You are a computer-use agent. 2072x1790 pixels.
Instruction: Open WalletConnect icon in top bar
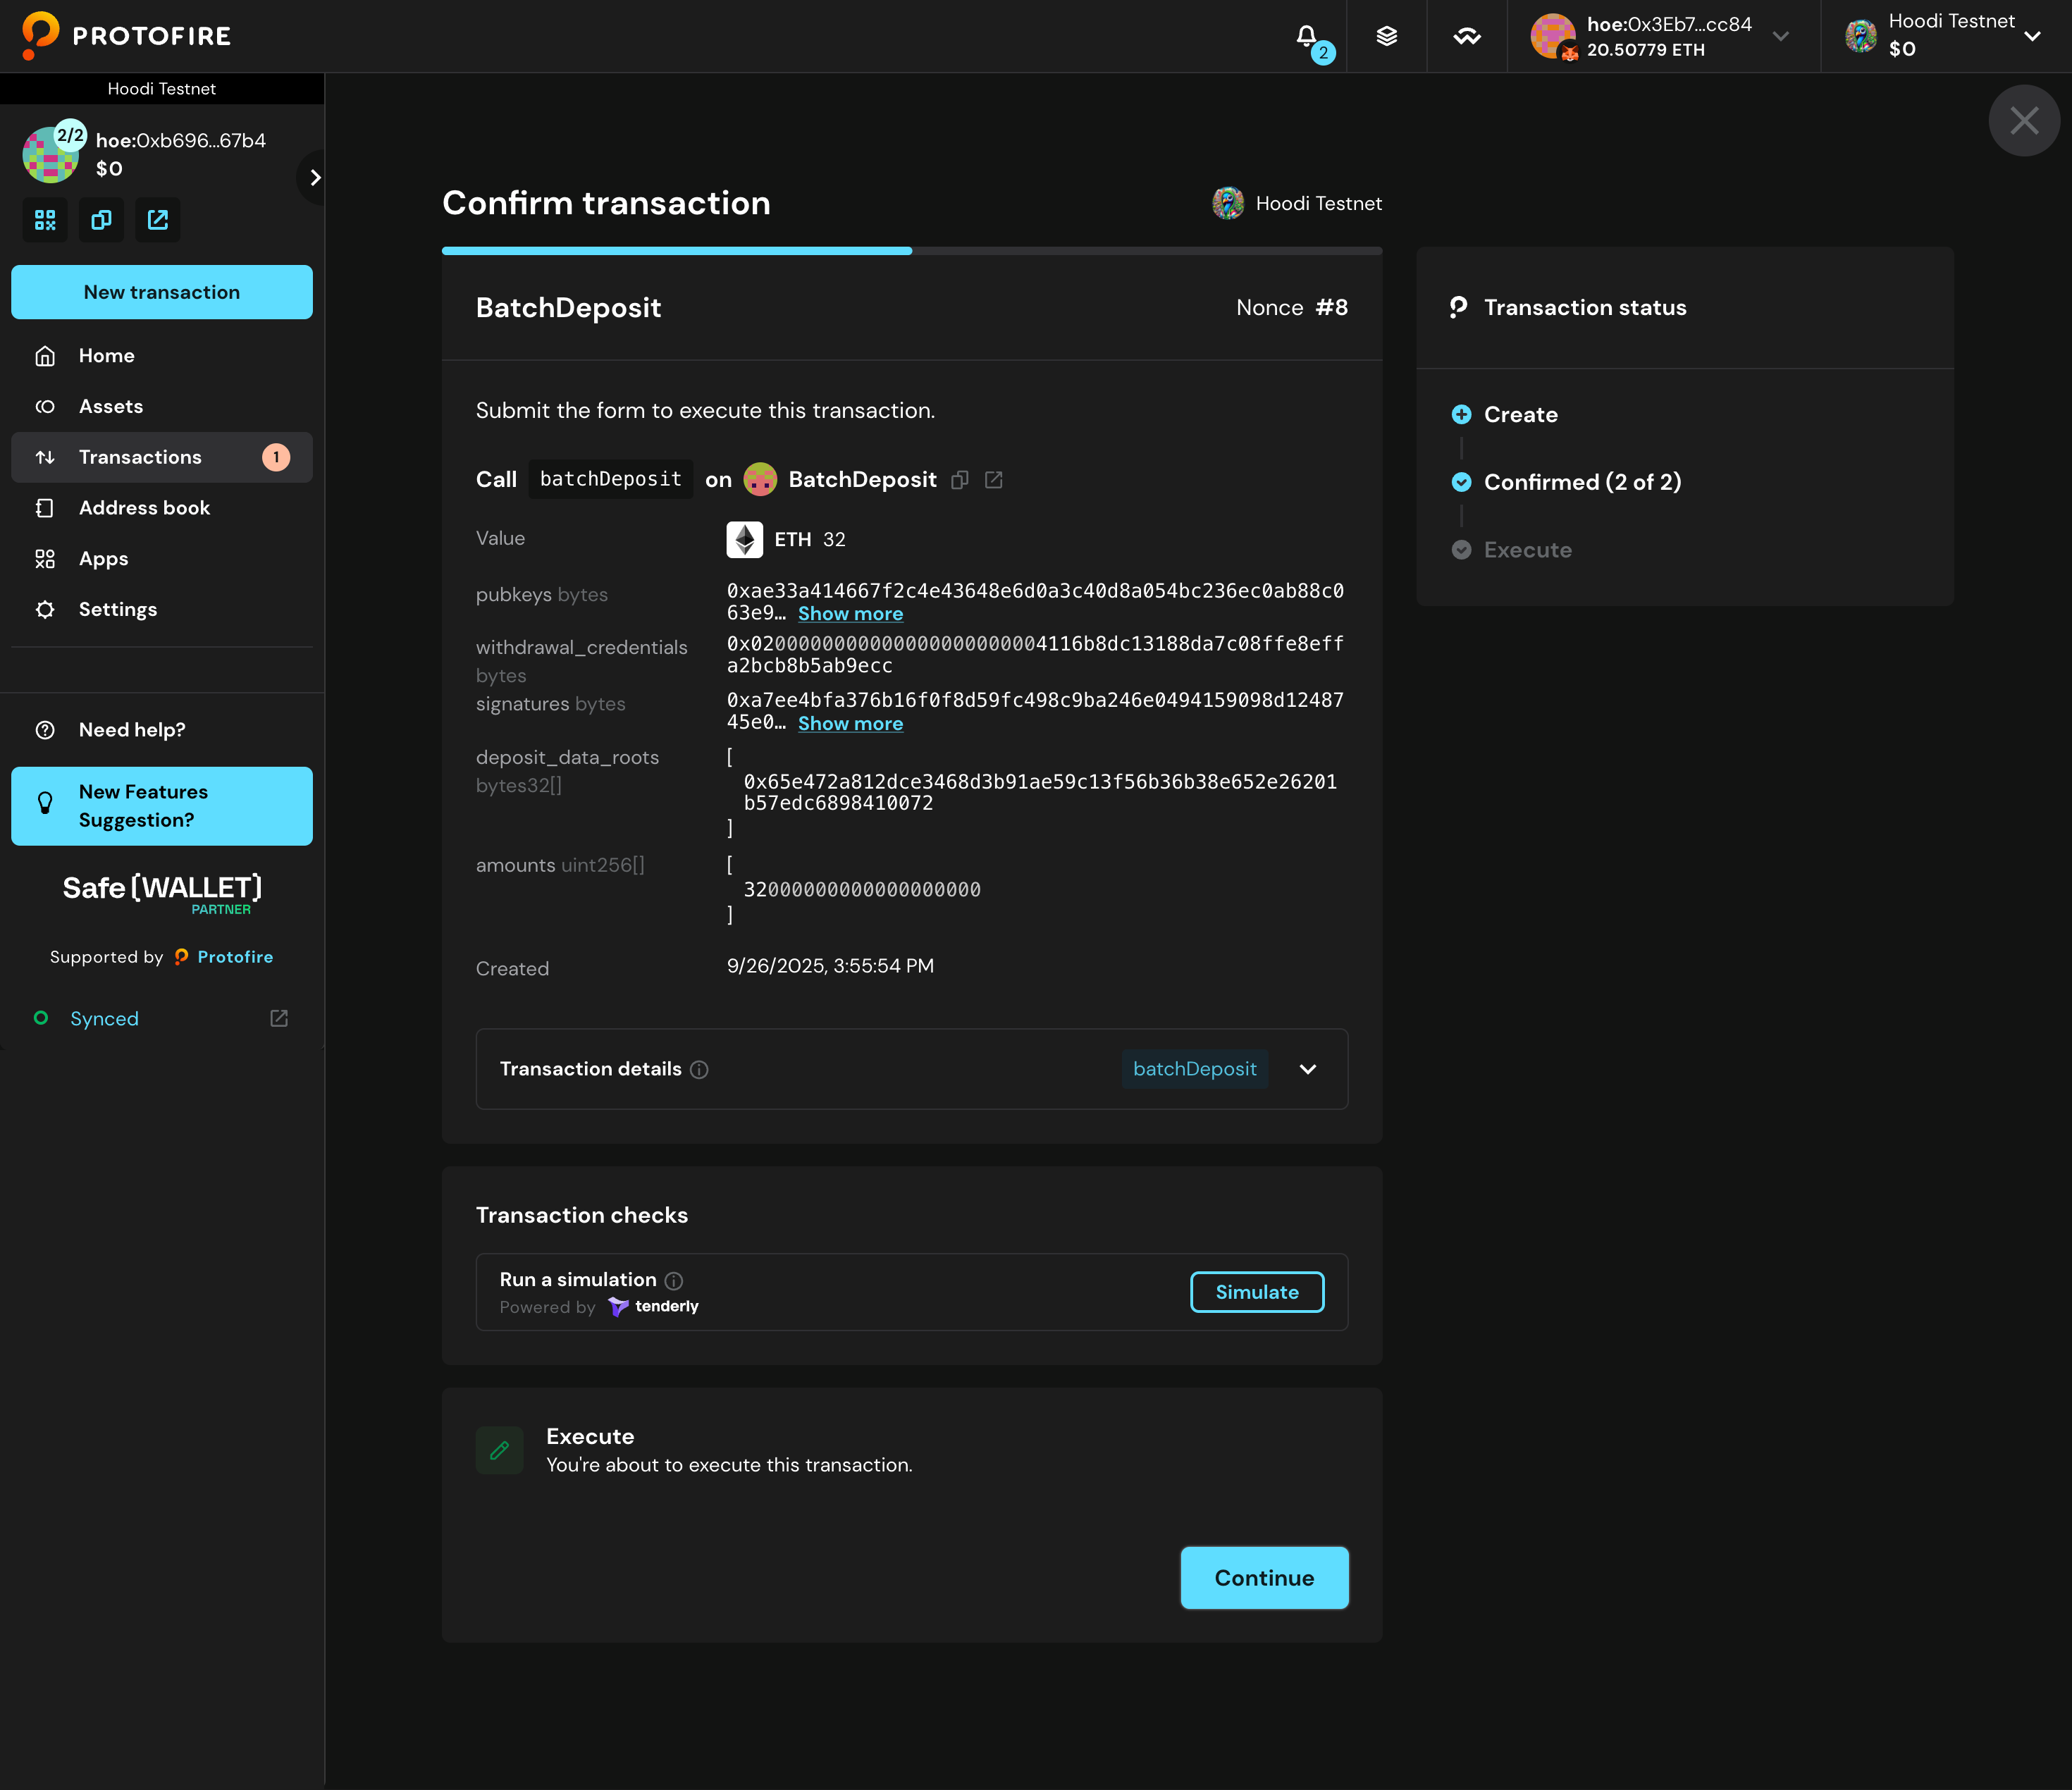(1466, 37)
